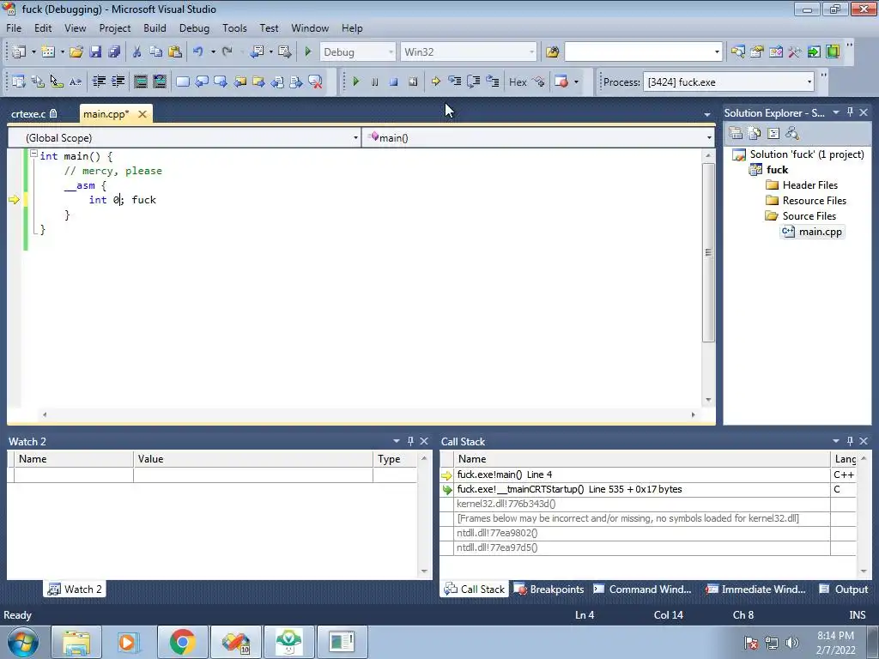Expand the Undo history dropdown arrow
Screen dimensions: 879x659
click(213, 51)
